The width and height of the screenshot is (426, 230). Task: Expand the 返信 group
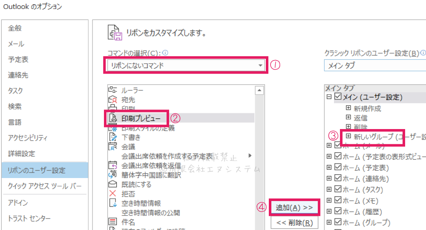tap(348, 117)
